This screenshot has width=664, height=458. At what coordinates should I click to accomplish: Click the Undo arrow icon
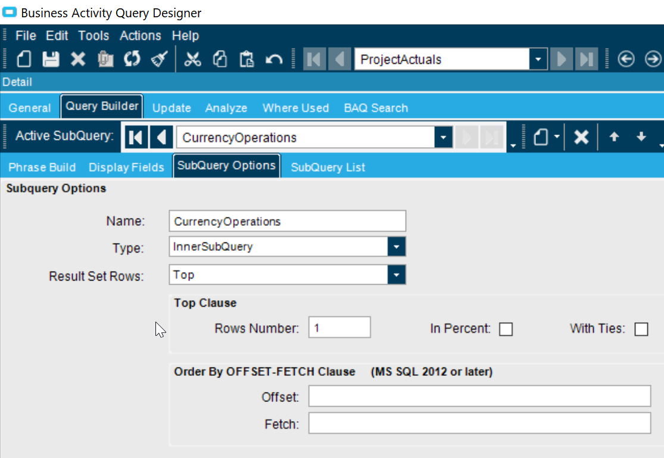tap(274, 59)
